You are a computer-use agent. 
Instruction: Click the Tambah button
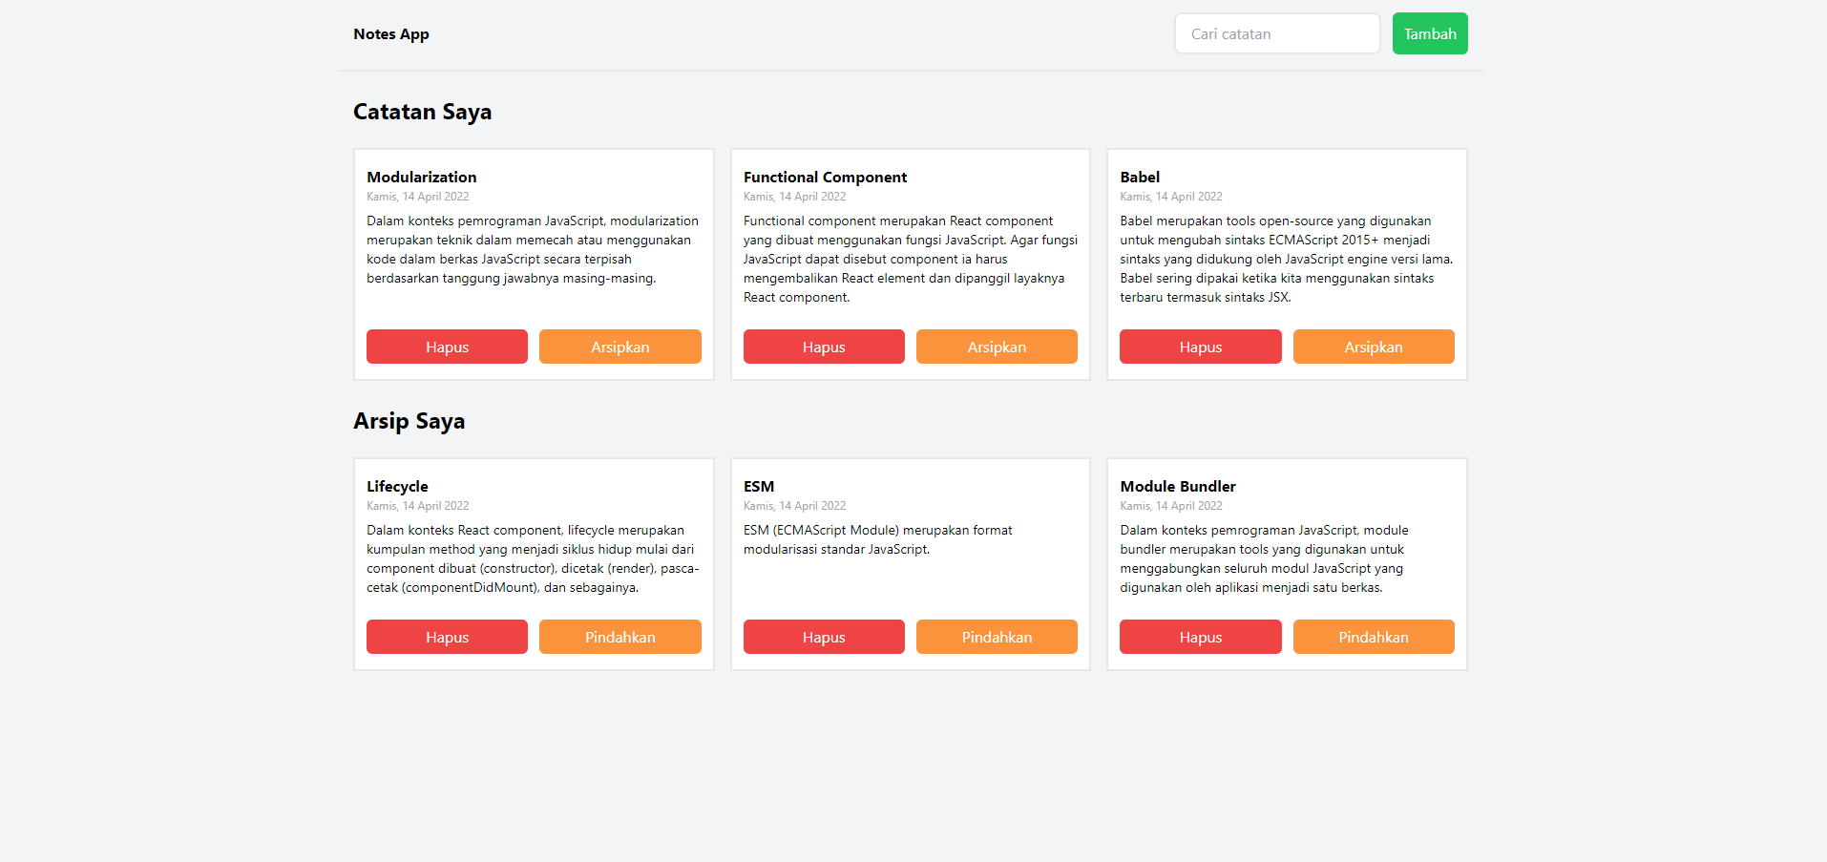point(1429,33)
